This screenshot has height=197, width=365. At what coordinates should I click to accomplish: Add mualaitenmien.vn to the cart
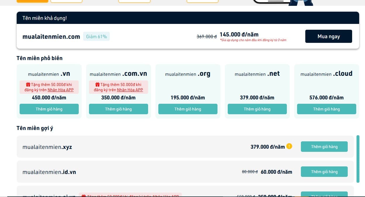(49, 109)
